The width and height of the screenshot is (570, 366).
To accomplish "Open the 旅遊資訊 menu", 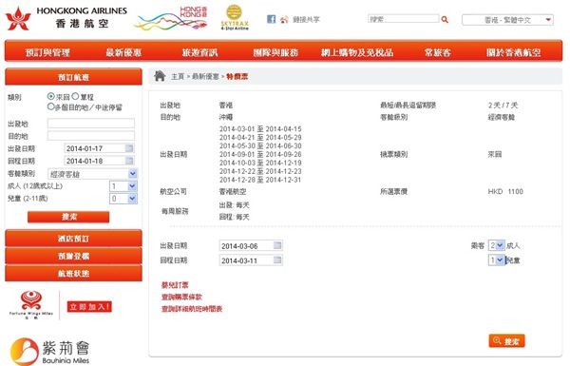I will coord(199,52).
